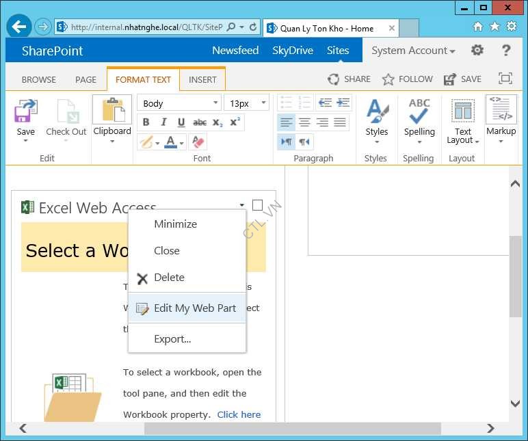Check the Excel Web Access web part checkbox
528x441 pixels.
pos(257,205)
